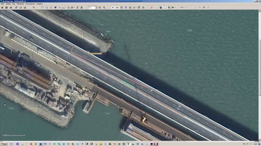Open the Избранное menu
The height and width of the screenshot is (146, 261).
tap(20, 4)
